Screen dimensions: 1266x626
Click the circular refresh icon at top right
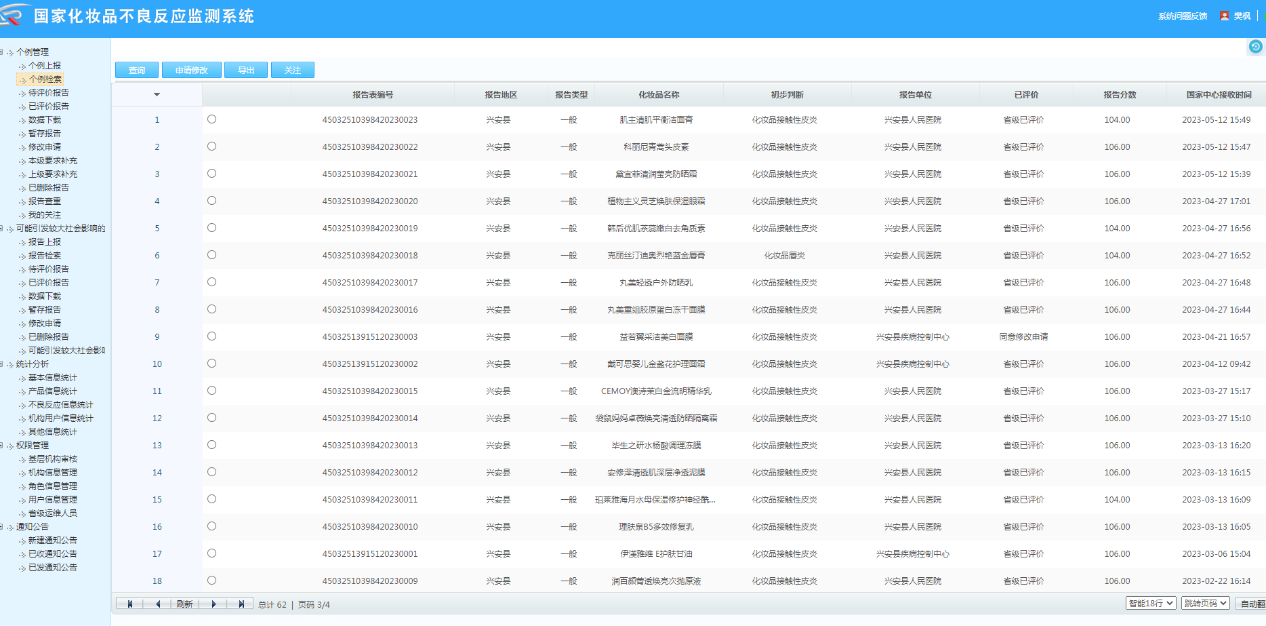click(1255, 46)
